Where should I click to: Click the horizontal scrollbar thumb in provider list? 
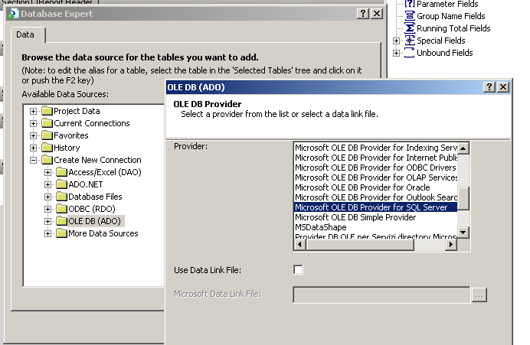(x=360, y=245)
